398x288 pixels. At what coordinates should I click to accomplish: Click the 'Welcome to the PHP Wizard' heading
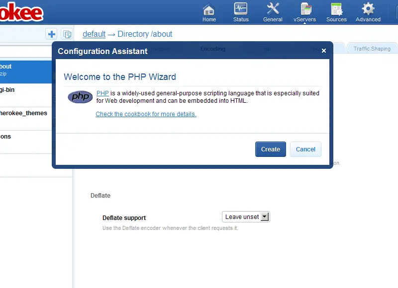(120, 77)
